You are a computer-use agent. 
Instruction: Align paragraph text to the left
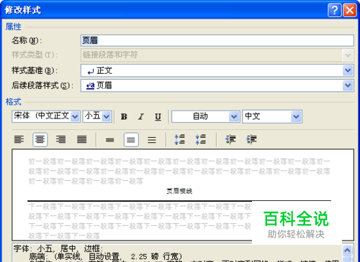point(19,139)
